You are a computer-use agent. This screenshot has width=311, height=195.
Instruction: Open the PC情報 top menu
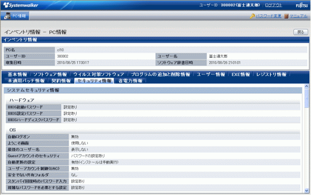pos(15,16)
